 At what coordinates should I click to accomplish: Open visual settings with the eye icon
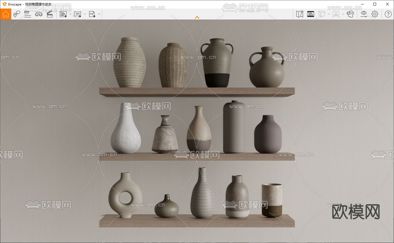point(364,14)
